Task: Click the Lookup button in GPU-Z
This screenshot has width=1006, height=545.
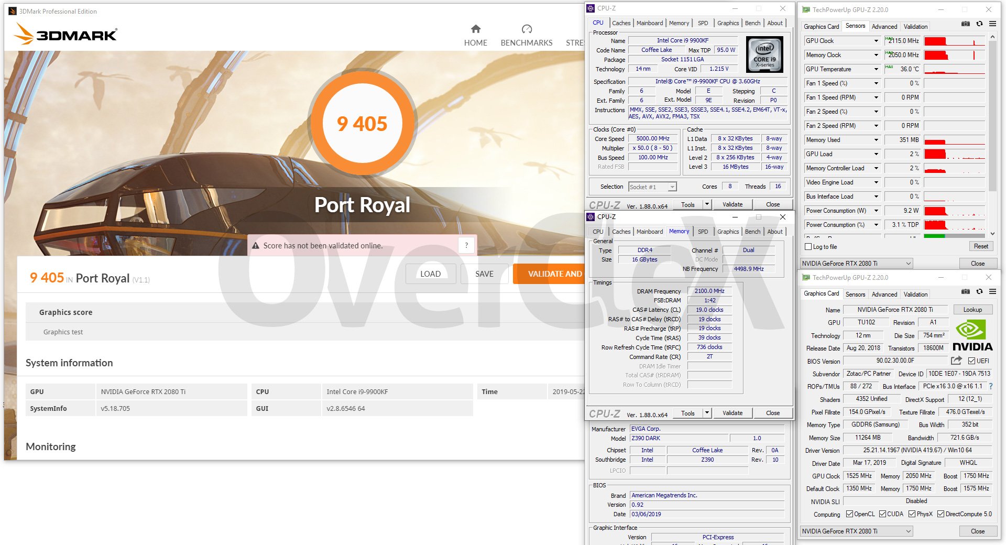Action: click(x=972, y=310)
